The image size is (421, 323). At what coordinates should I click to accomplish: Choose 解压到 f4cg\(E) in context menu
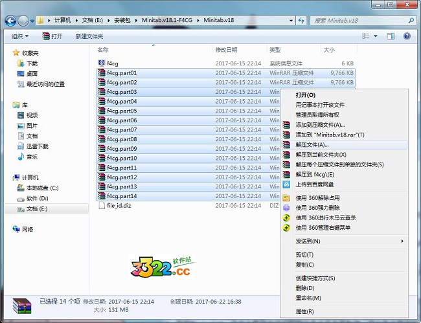click(x=315, y=174)
